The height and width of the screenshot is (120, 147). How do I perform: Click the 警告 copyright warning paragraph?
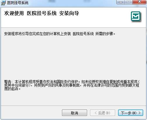[x=72, y=85]
